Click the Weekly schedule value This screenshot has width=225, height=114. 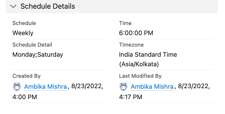23,33
